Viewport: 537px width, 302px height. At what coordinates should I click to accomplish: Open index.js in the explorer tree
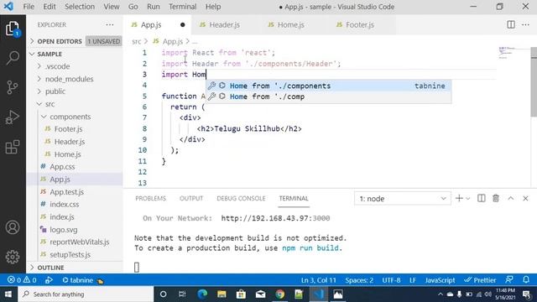(x=75, y=217)
